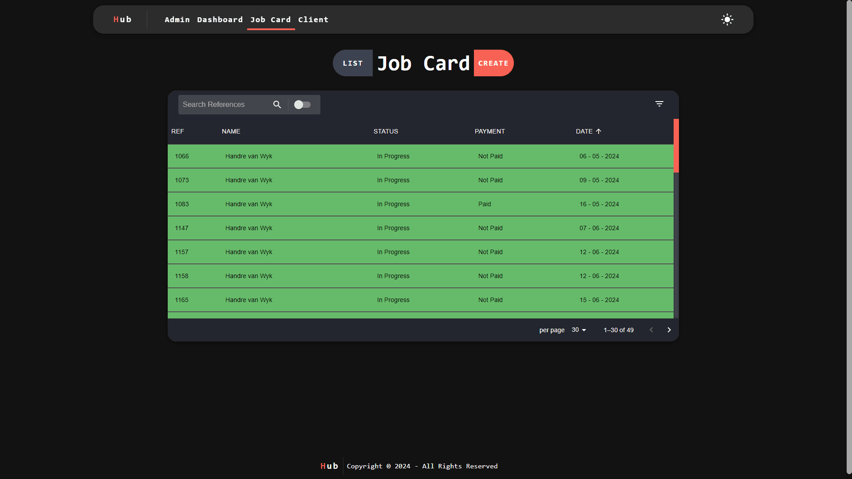Click the search magnifier icon
The image size is (852, 479).
point(277,105)
